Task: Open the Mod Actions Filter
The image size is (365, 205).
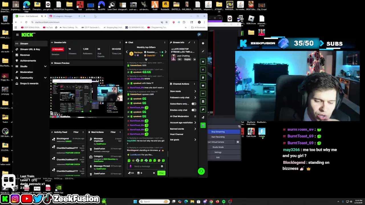Action: [113, 132]
